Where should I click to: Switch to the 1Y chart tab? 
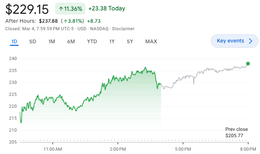tap(112, 41)
